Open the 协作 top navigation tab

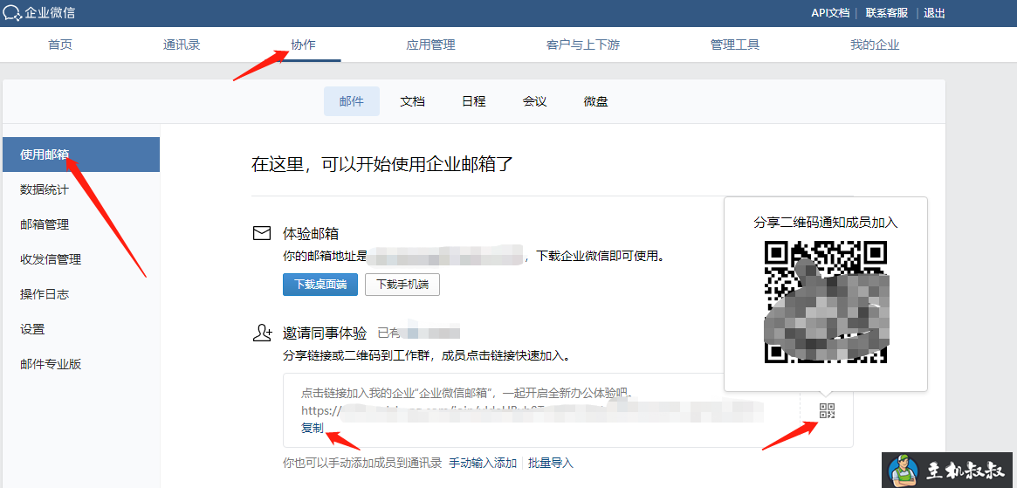tap(303, 45)
